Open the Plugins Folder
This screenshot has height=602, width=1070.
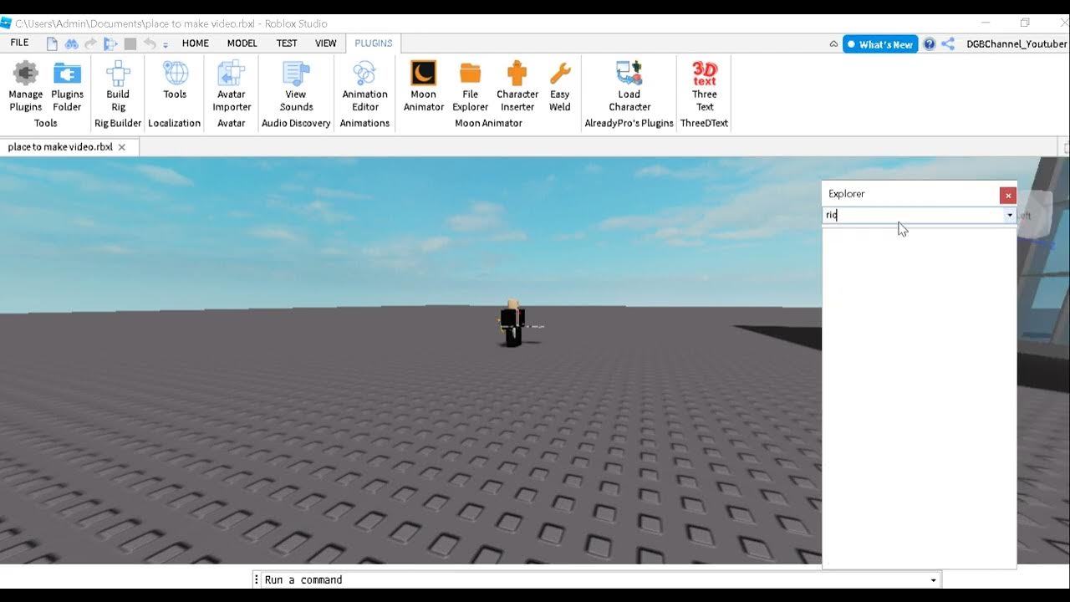pos(67,86)
